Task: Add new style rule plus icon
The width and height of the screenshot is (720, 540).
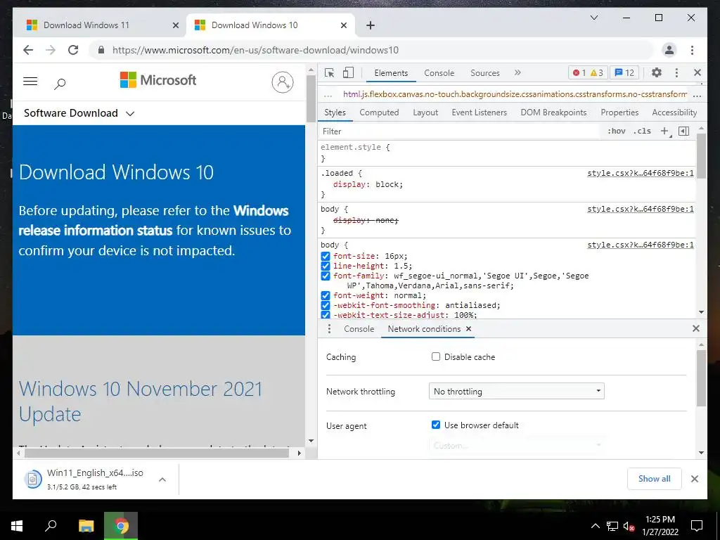Action: tap(664, 131)
